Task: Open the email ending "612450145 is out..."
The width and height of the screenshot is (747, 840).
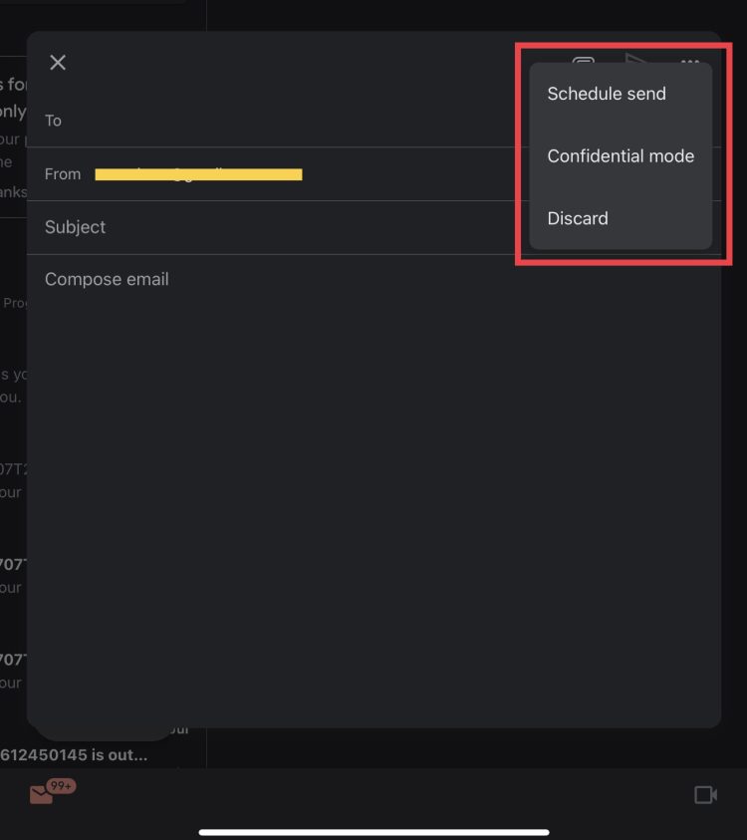Action: pos(74,754)
